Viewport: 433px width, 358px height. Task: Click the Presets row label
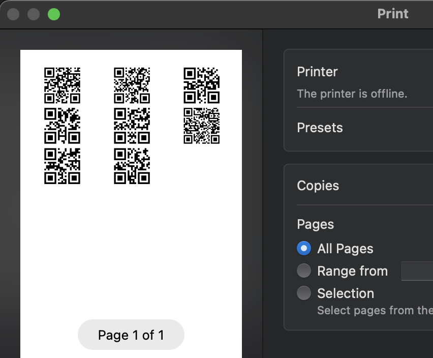(320, 128)
